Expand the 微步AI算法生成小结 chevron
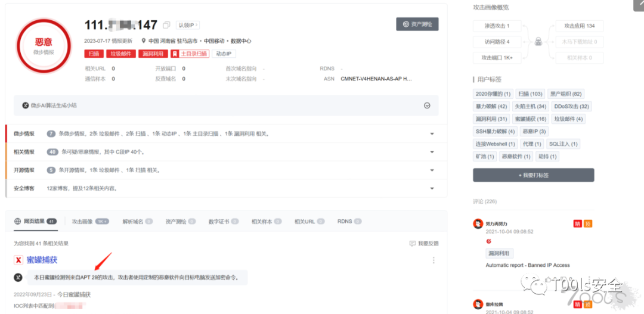The height and width of the screenshot is (314, 644). 427,105
